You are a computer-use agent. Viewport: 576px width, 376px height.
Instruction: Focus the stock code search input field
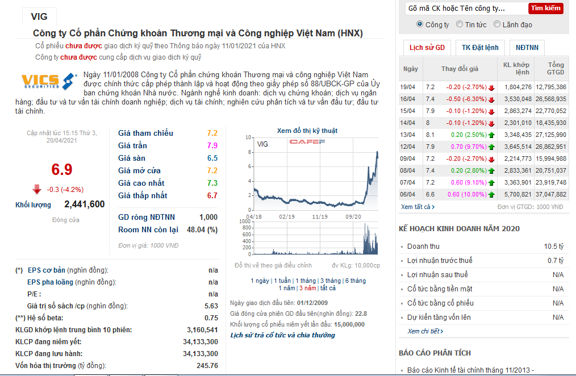pos(466,8)
